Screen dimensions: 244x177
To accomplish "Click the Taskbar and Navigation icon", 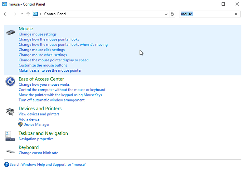I will pyautogui.click(x=10, y=136).
